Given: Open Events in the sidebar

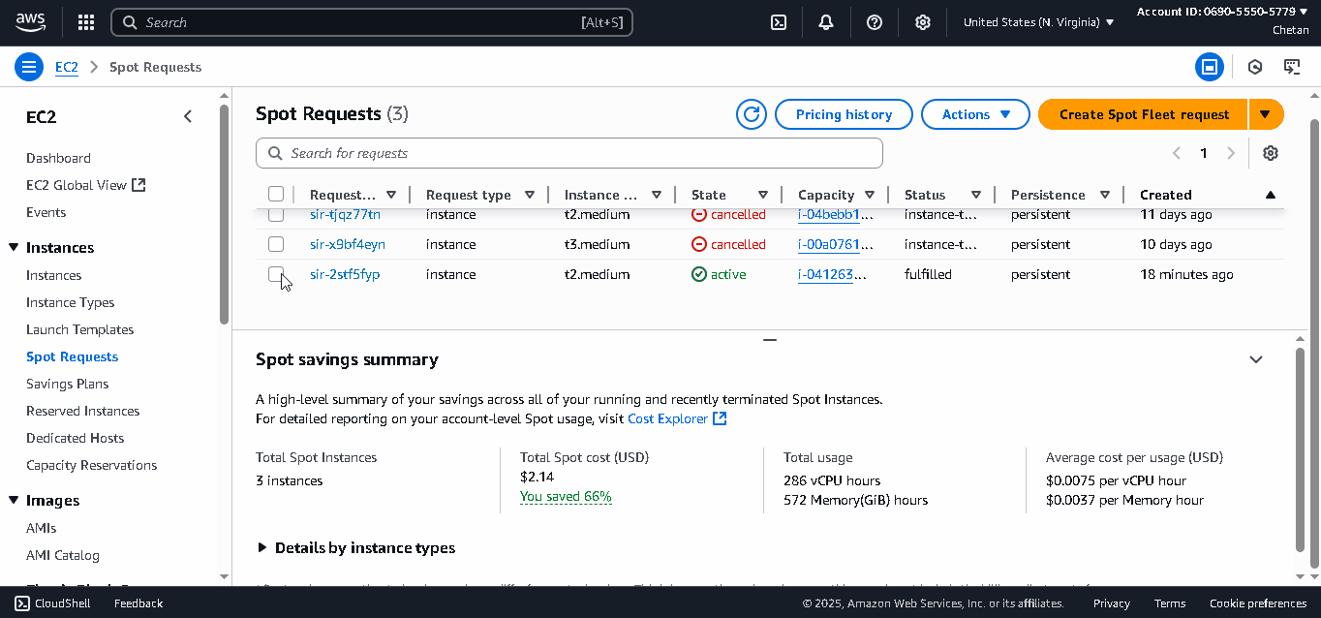Looking at the screenshot, I should pyautogui.click(x=46, y=212).
